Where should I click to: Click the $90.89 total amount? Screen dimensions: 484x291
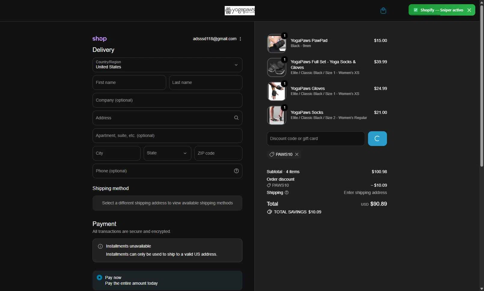379,204
